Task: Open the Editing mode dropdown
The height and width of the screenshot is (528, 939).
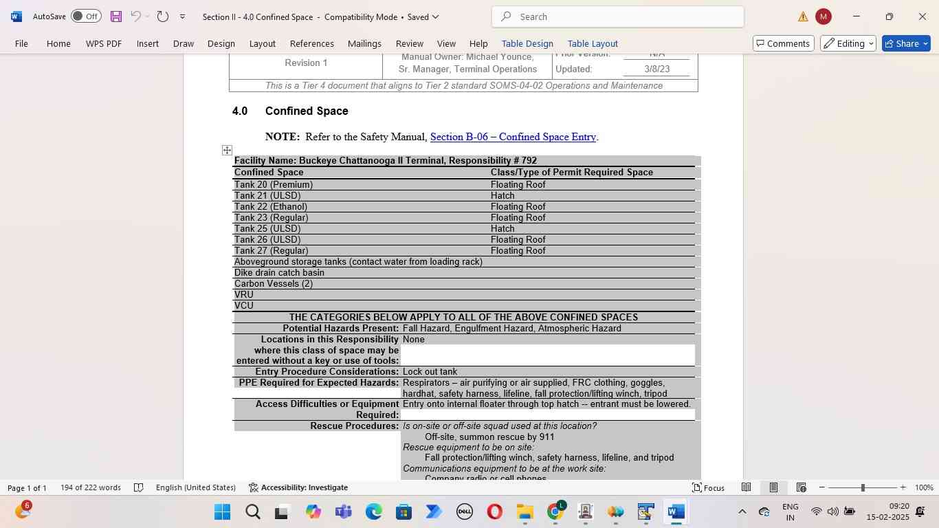Action: (x=848, y=43)
